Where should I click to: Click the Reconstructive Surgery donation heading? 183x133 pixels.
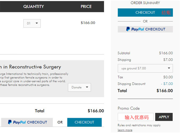[x=30, y=67]
